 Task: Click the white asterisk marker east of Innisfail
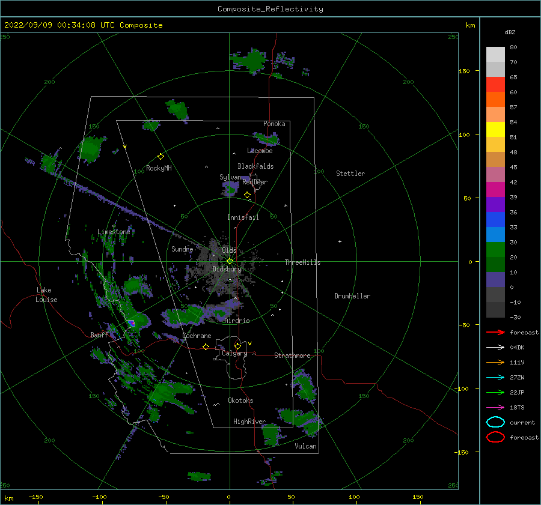[286, 206]
